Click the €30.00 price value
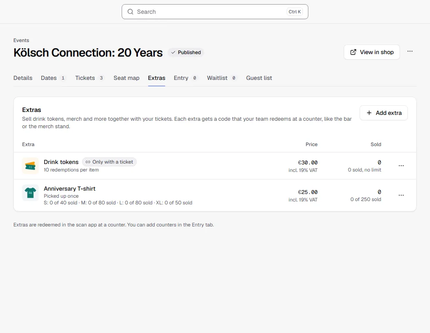This screenshot has width=430, height=333. (307, 163)
